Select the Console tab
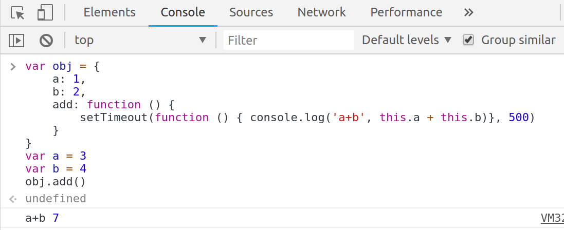The image size is (564, 230). click(x=183, y=13)
